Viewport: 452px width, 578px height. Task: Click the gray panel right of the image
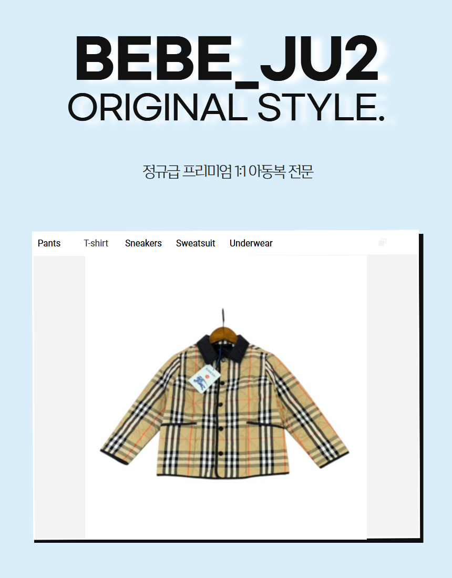point(392,396)
